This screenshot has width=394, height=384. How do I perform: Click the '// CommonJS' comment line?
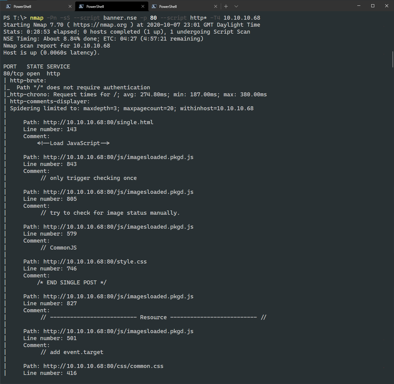(59, 248)
